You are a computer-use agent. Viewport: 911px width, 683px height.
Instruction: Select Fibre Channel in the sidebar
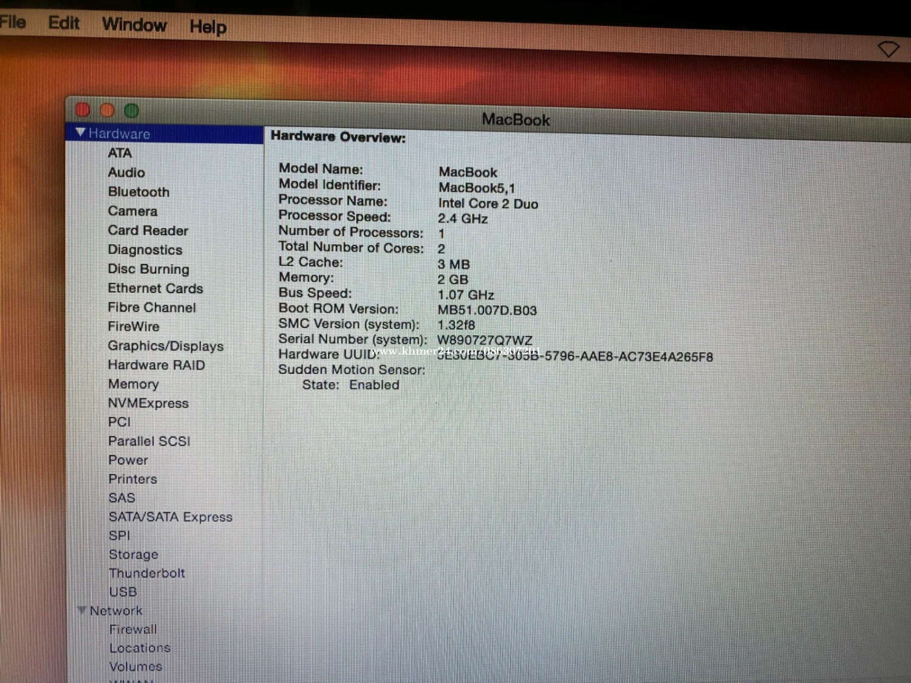[152, 308]
